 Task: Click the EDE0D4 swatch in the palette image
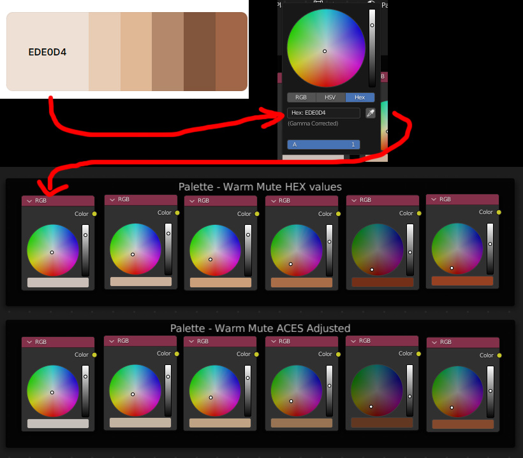pyautogui.click(x=48, y=52)
